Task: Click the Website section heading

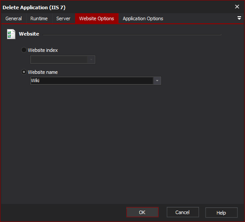Action: click(29, 34)
